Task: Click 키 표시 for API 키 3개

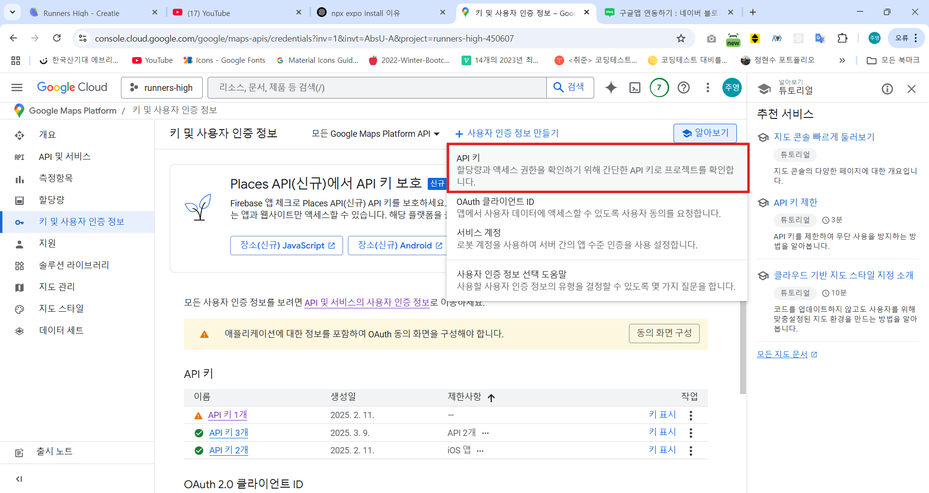Action: pyautogui.click(x=662, y=432)
